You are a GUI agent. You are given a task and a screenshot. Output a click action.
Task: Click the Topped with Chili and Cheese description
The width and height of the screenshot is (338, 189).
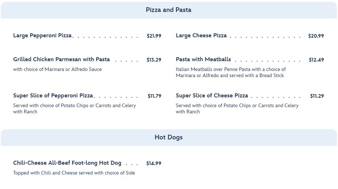point(74,173)
